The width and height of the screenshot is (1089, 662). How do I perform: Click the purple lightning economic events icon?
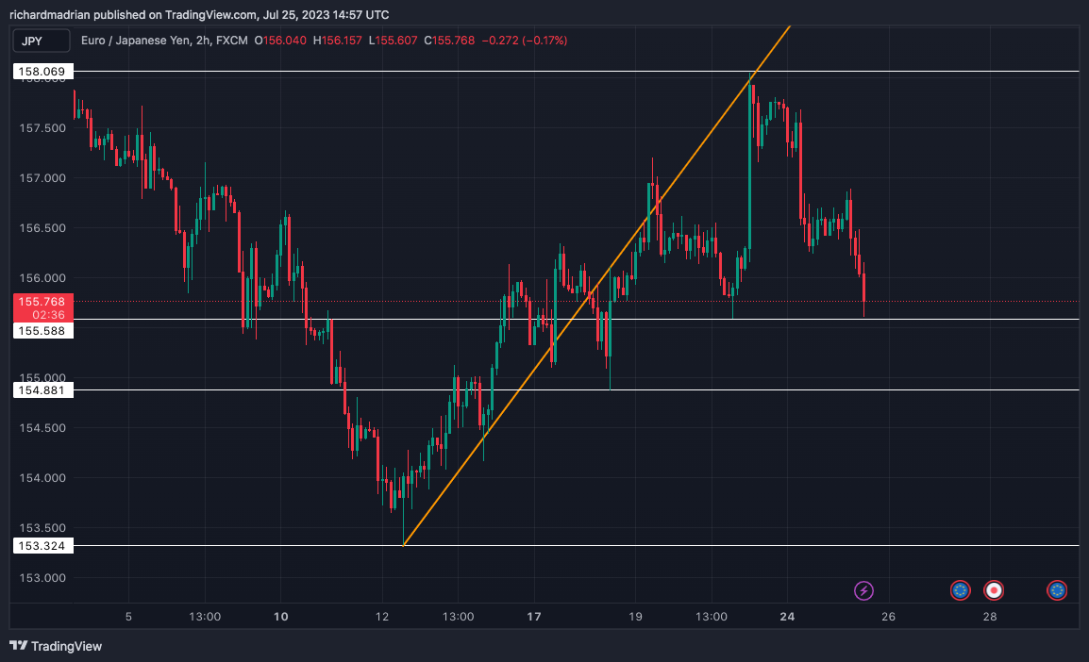click(x=863, y=590)
